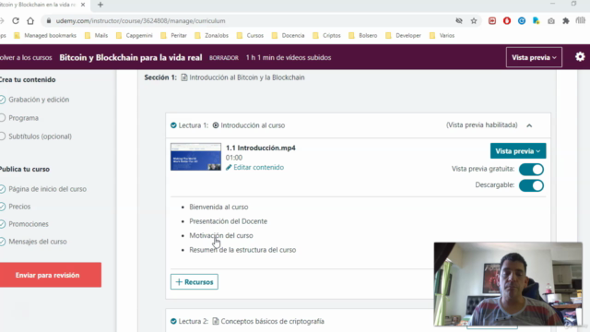This screenshot has height=332, width=590.
Task: Open the ZonaJobs bookmark folder
Action: 212,35
